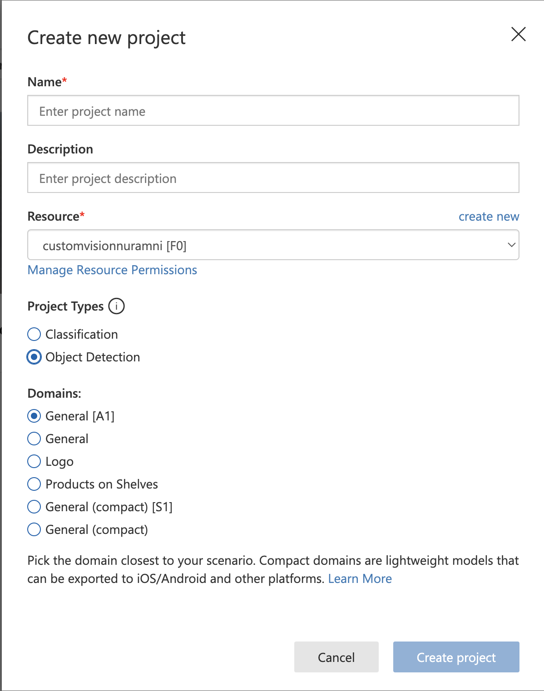Click create new next to Resource
The image size is (544, 691).
coord(489,217)
